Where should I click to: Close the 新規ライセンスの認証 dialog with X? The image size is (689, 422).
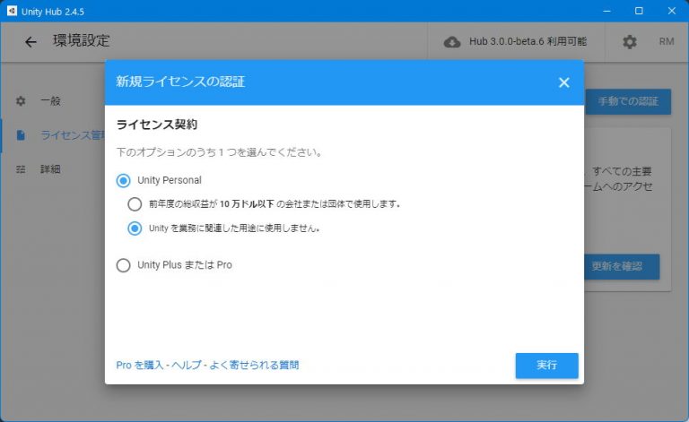click(x=563, y=82)
